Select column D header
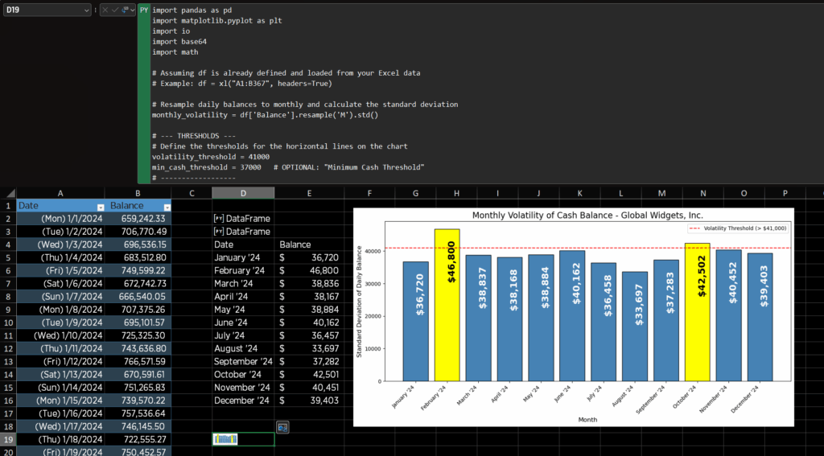Screen dimensions: 824x456 [x=243, y=193]
